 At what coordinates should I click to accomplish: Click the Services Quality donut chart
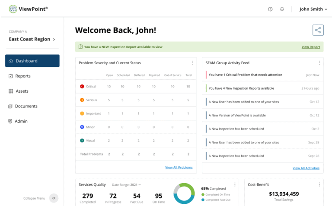[184, 194]
